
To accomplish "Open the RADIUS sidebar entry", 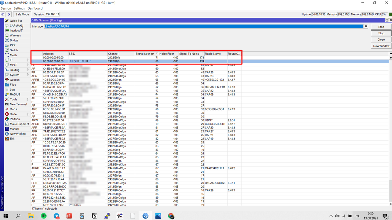I will (x=15, y=94).
